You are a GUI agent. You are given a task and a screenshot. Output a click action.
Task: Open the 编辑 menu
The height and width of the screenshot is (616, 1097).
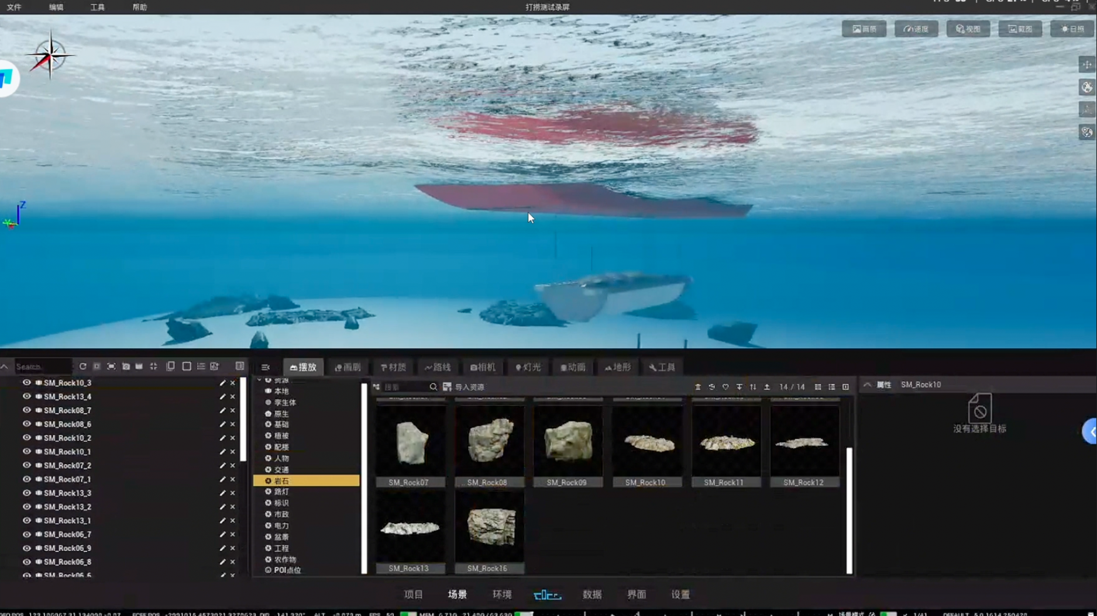click(x=56, y=7)
